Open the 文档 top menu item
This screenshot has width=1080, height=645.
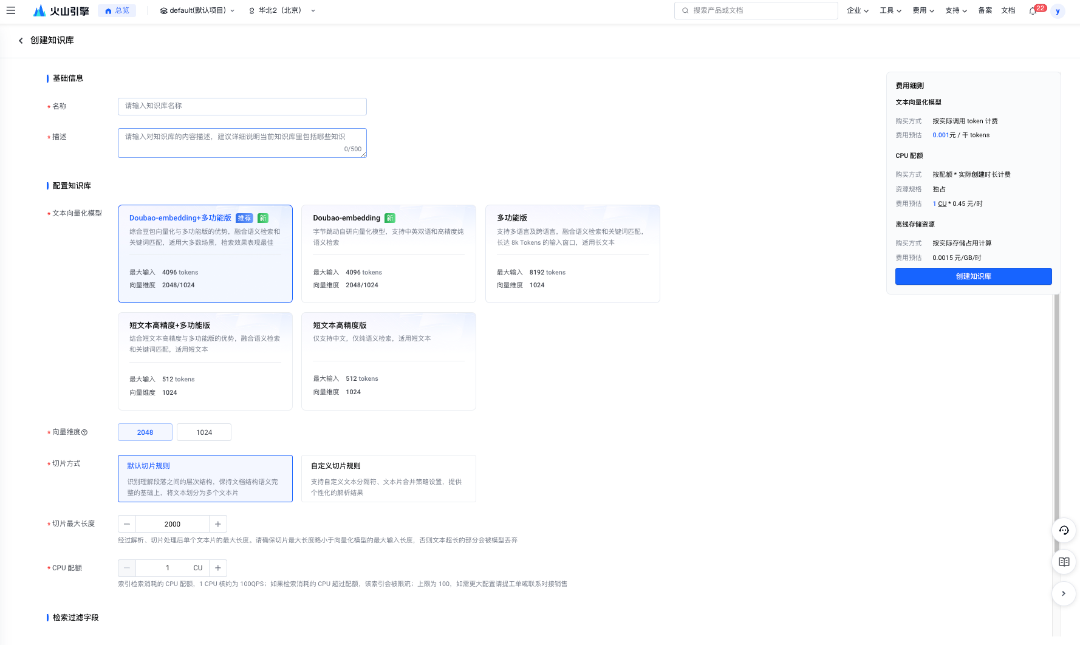click(x=1008, y=11)
